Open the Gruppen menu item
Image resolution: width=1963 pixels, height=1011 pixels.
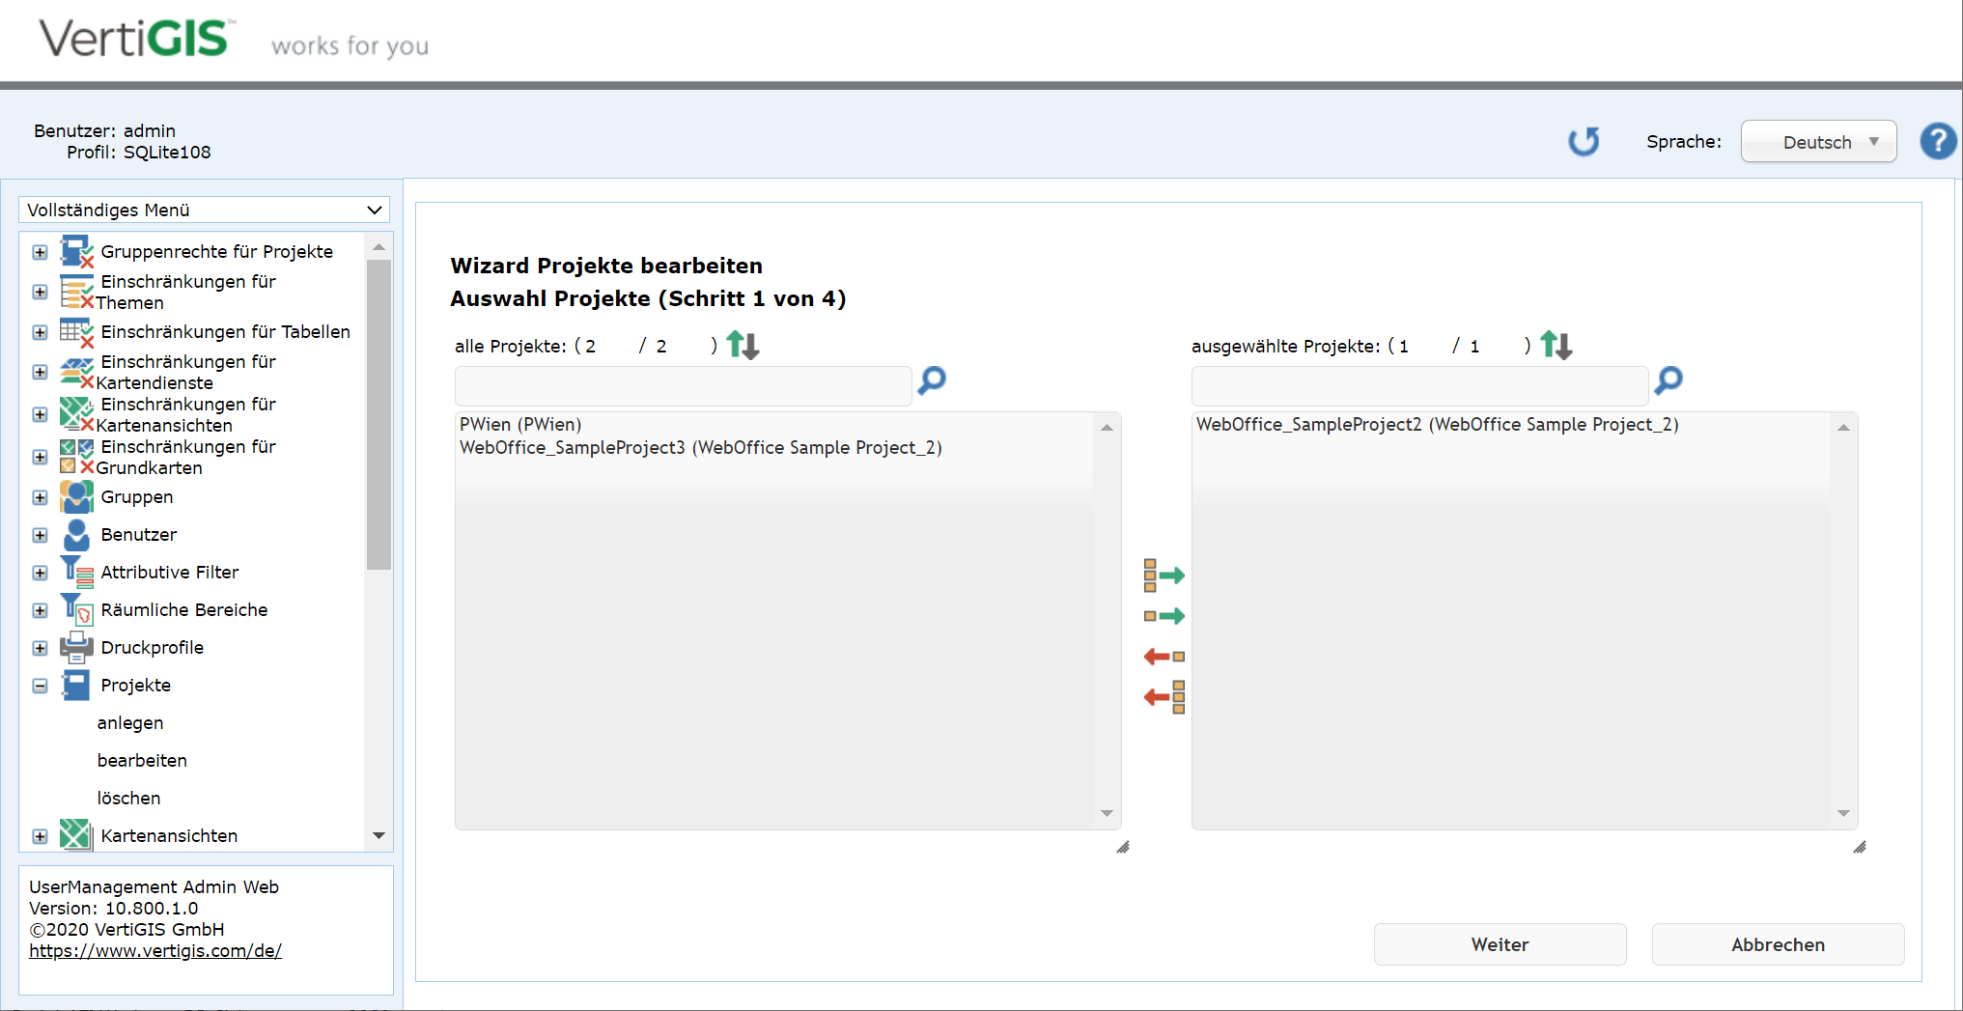(x=137, y=497)
